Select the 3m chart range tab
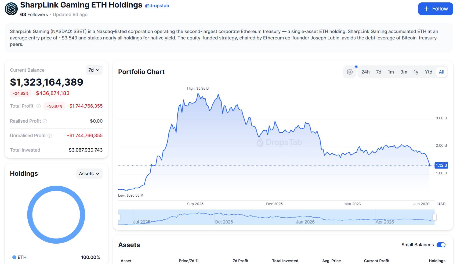The width and height of the screenshot is (457, 264). point(404,72)
